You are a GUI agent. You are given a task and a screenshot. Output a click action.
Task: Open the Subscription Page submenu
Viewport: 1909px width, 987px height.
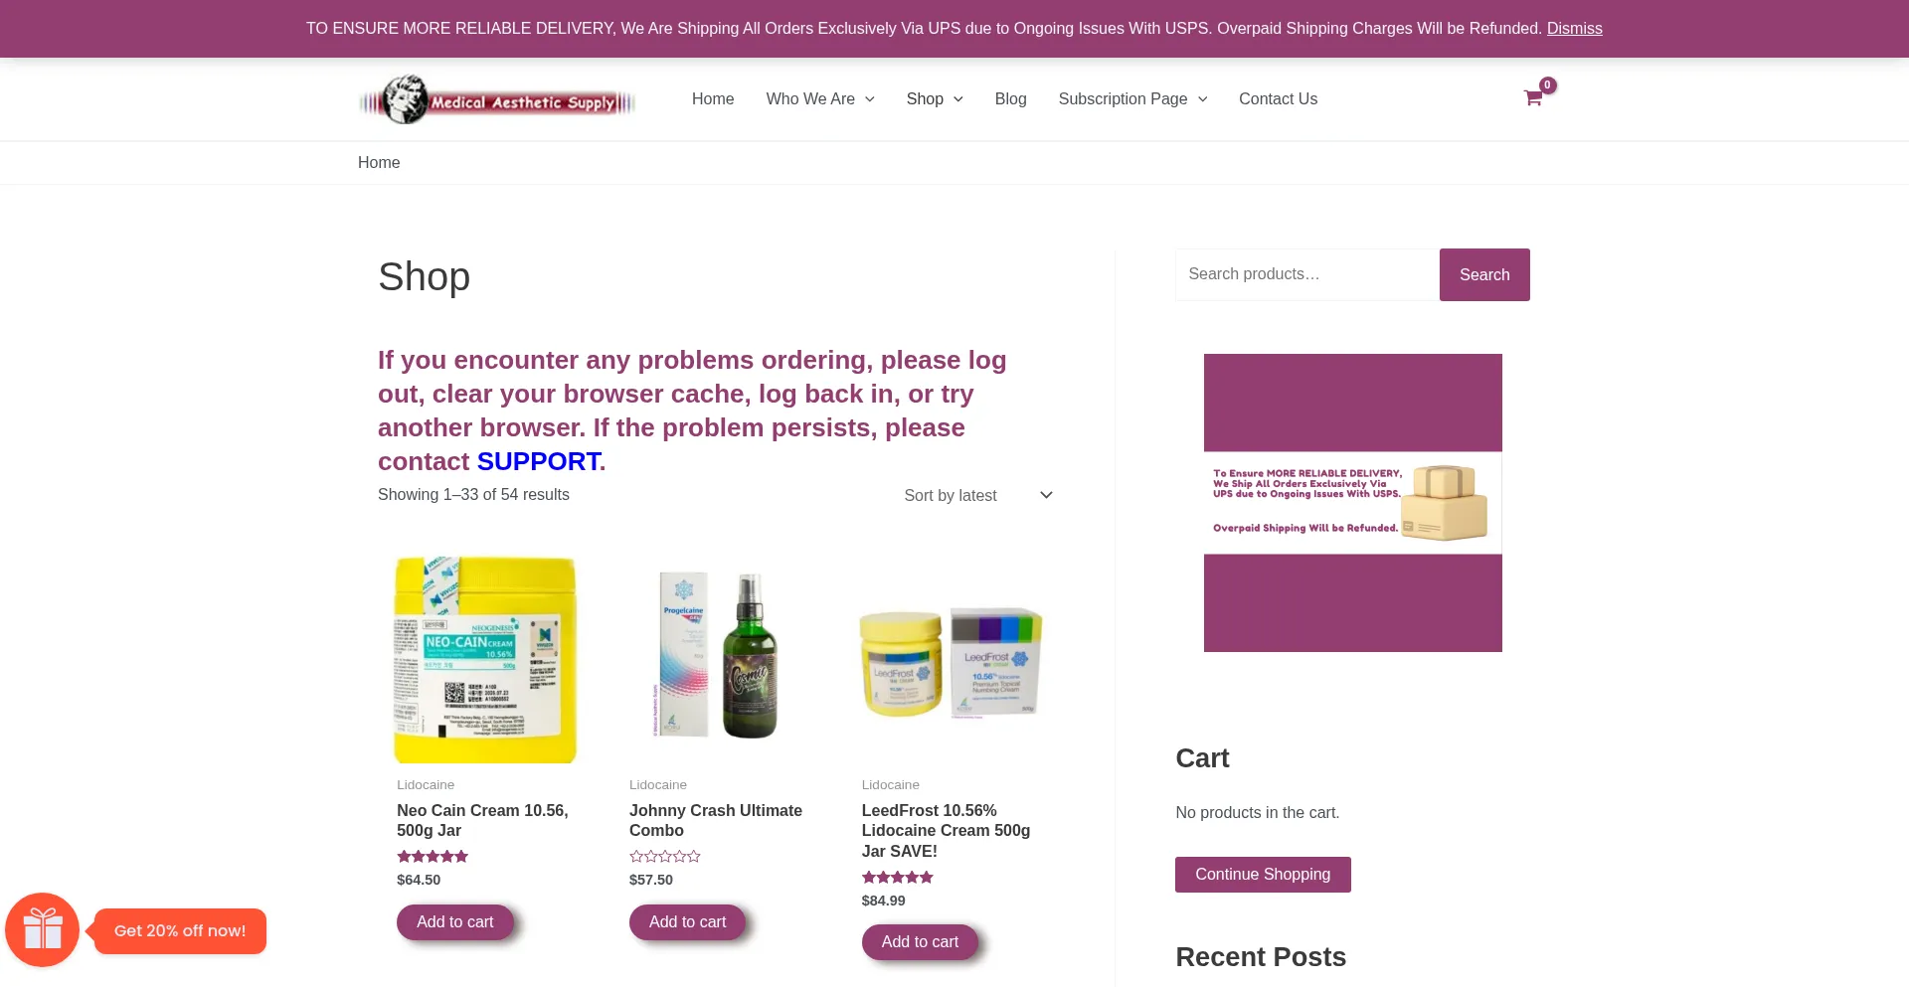point(1131,99)
